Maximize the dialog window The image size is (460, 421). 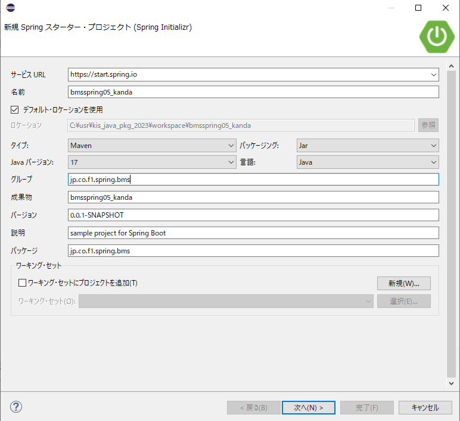(418, 8)
